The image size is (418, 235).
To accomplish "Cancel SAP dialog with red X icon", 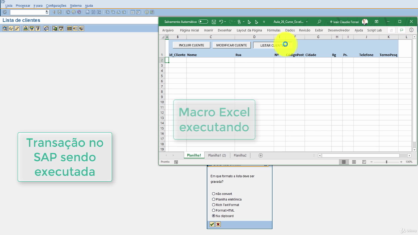I will (218, 225).
